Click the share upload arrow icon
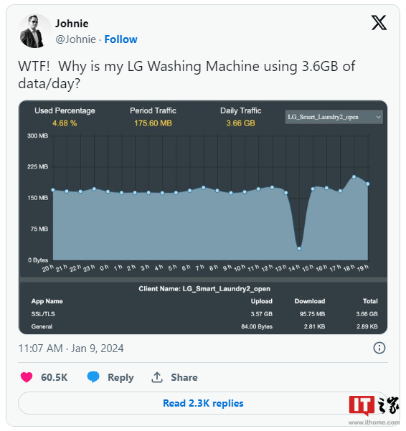The height and width of the screenshot is (431, 406). click(157, 377)
